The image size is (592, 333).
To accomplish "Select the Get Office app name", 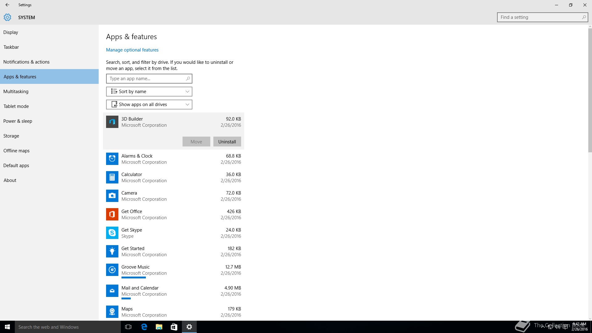I will pyautogui.click(x=132, y=212).
